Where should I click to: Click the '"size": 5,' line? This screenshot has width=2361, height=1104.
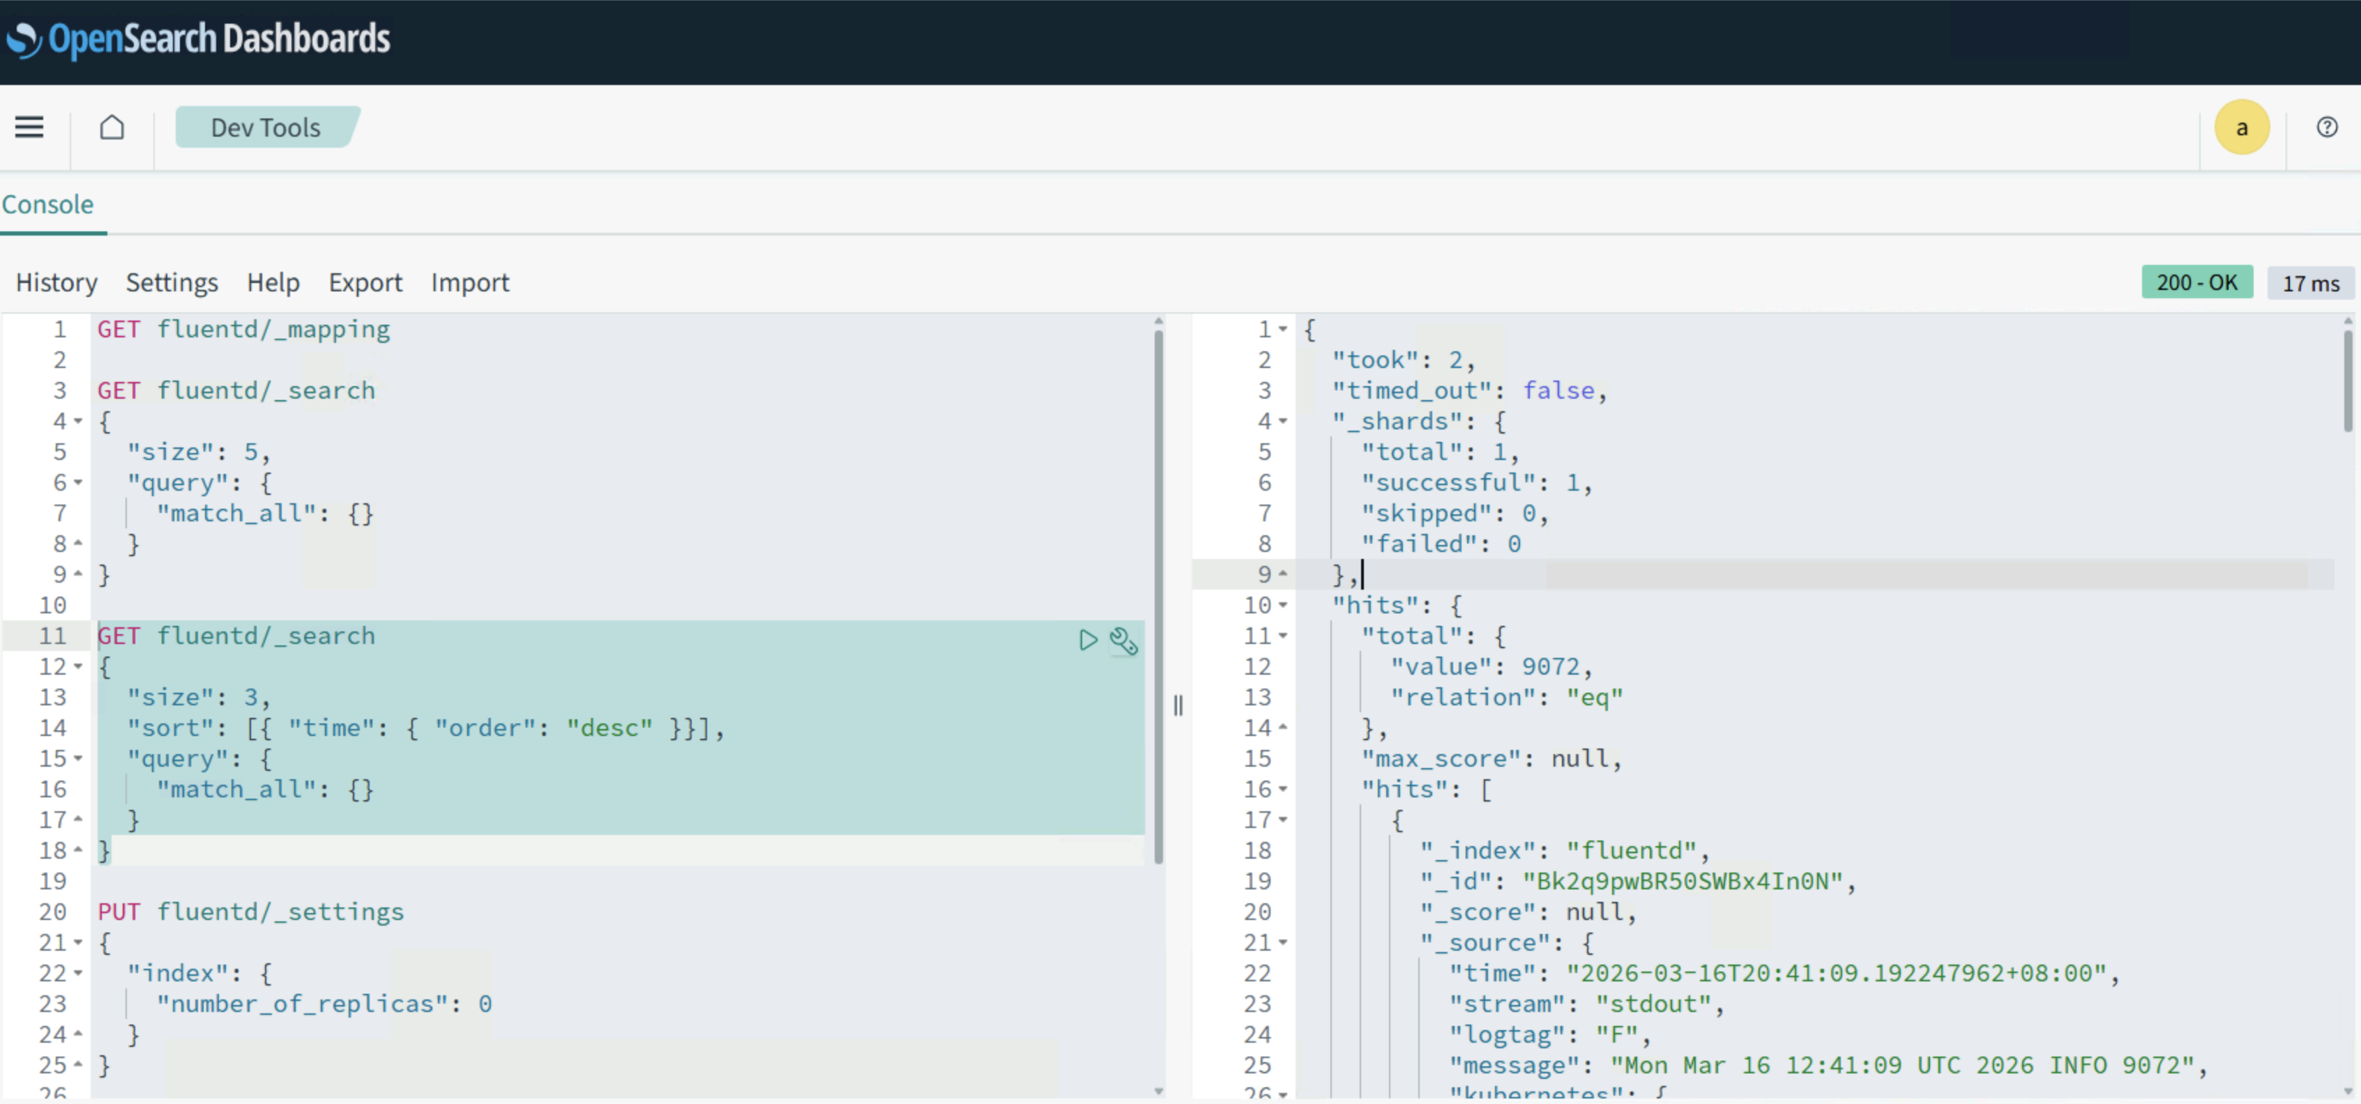198,452
